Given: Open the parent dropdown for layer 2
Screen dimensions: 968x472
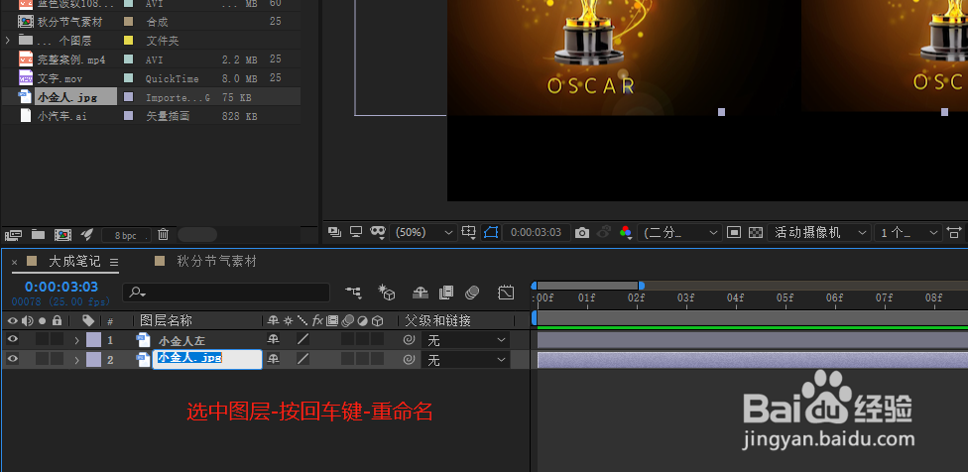Looking at the screenshot, I should [x=466, y=360].
